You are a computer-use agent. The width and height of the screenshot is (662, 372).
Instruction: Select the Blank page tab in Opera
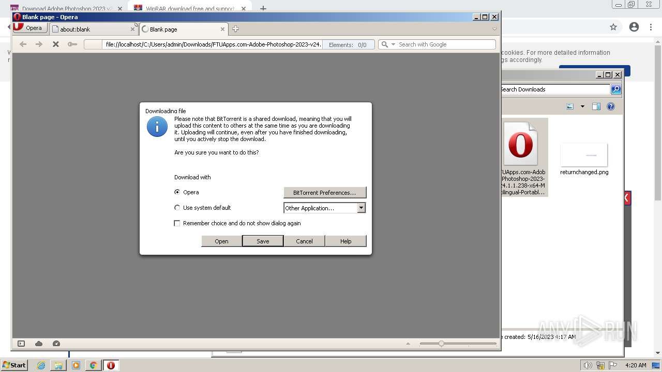tap(183, 29)
